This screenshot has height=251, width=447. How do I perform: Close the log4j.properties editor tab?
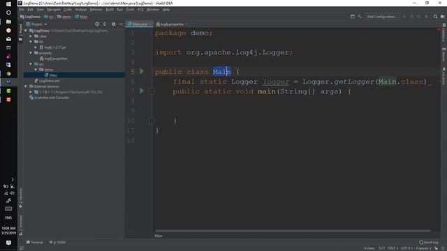tap(186, 24)
